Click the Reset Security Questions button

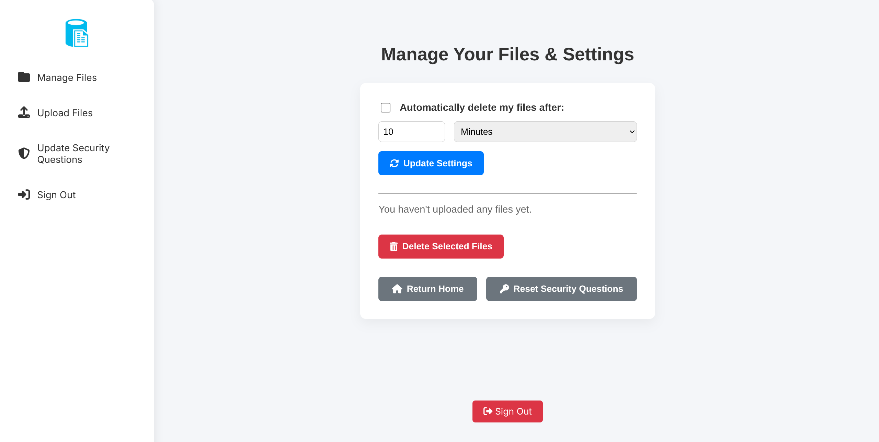[561, 289]
